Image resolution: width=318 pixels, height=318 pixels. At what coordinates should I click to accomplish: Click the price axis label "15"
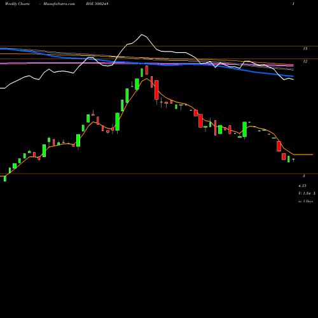(x=305, y=49)
